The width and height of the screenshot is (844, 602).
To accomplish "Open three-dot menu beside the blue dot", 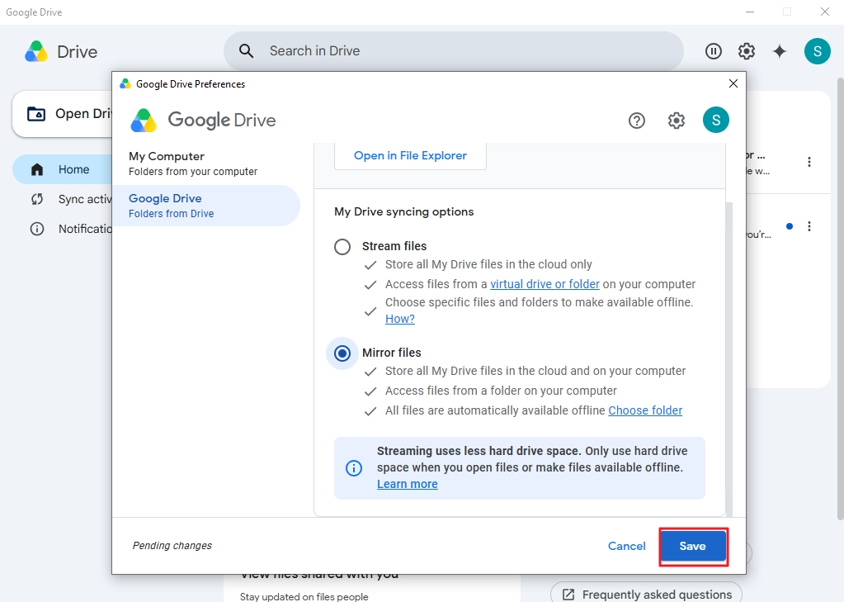I will tap(809, 226).
